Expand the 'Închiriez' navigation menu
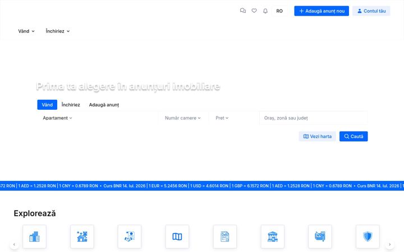Screen dimensions: 404x252 (58, 31)
